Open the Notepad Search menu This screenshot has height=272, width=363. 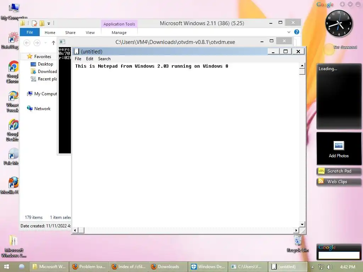104,59
